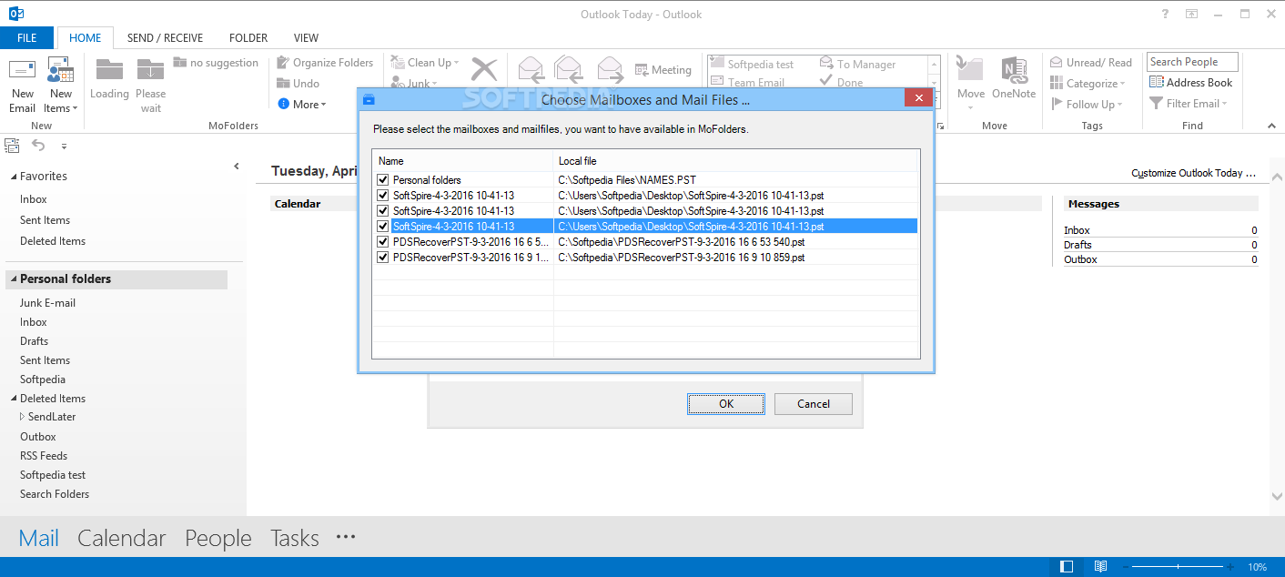Viewport: 1285px width, 577px height.
Task: Click OK in the dialog
Action: click(726, 404)
